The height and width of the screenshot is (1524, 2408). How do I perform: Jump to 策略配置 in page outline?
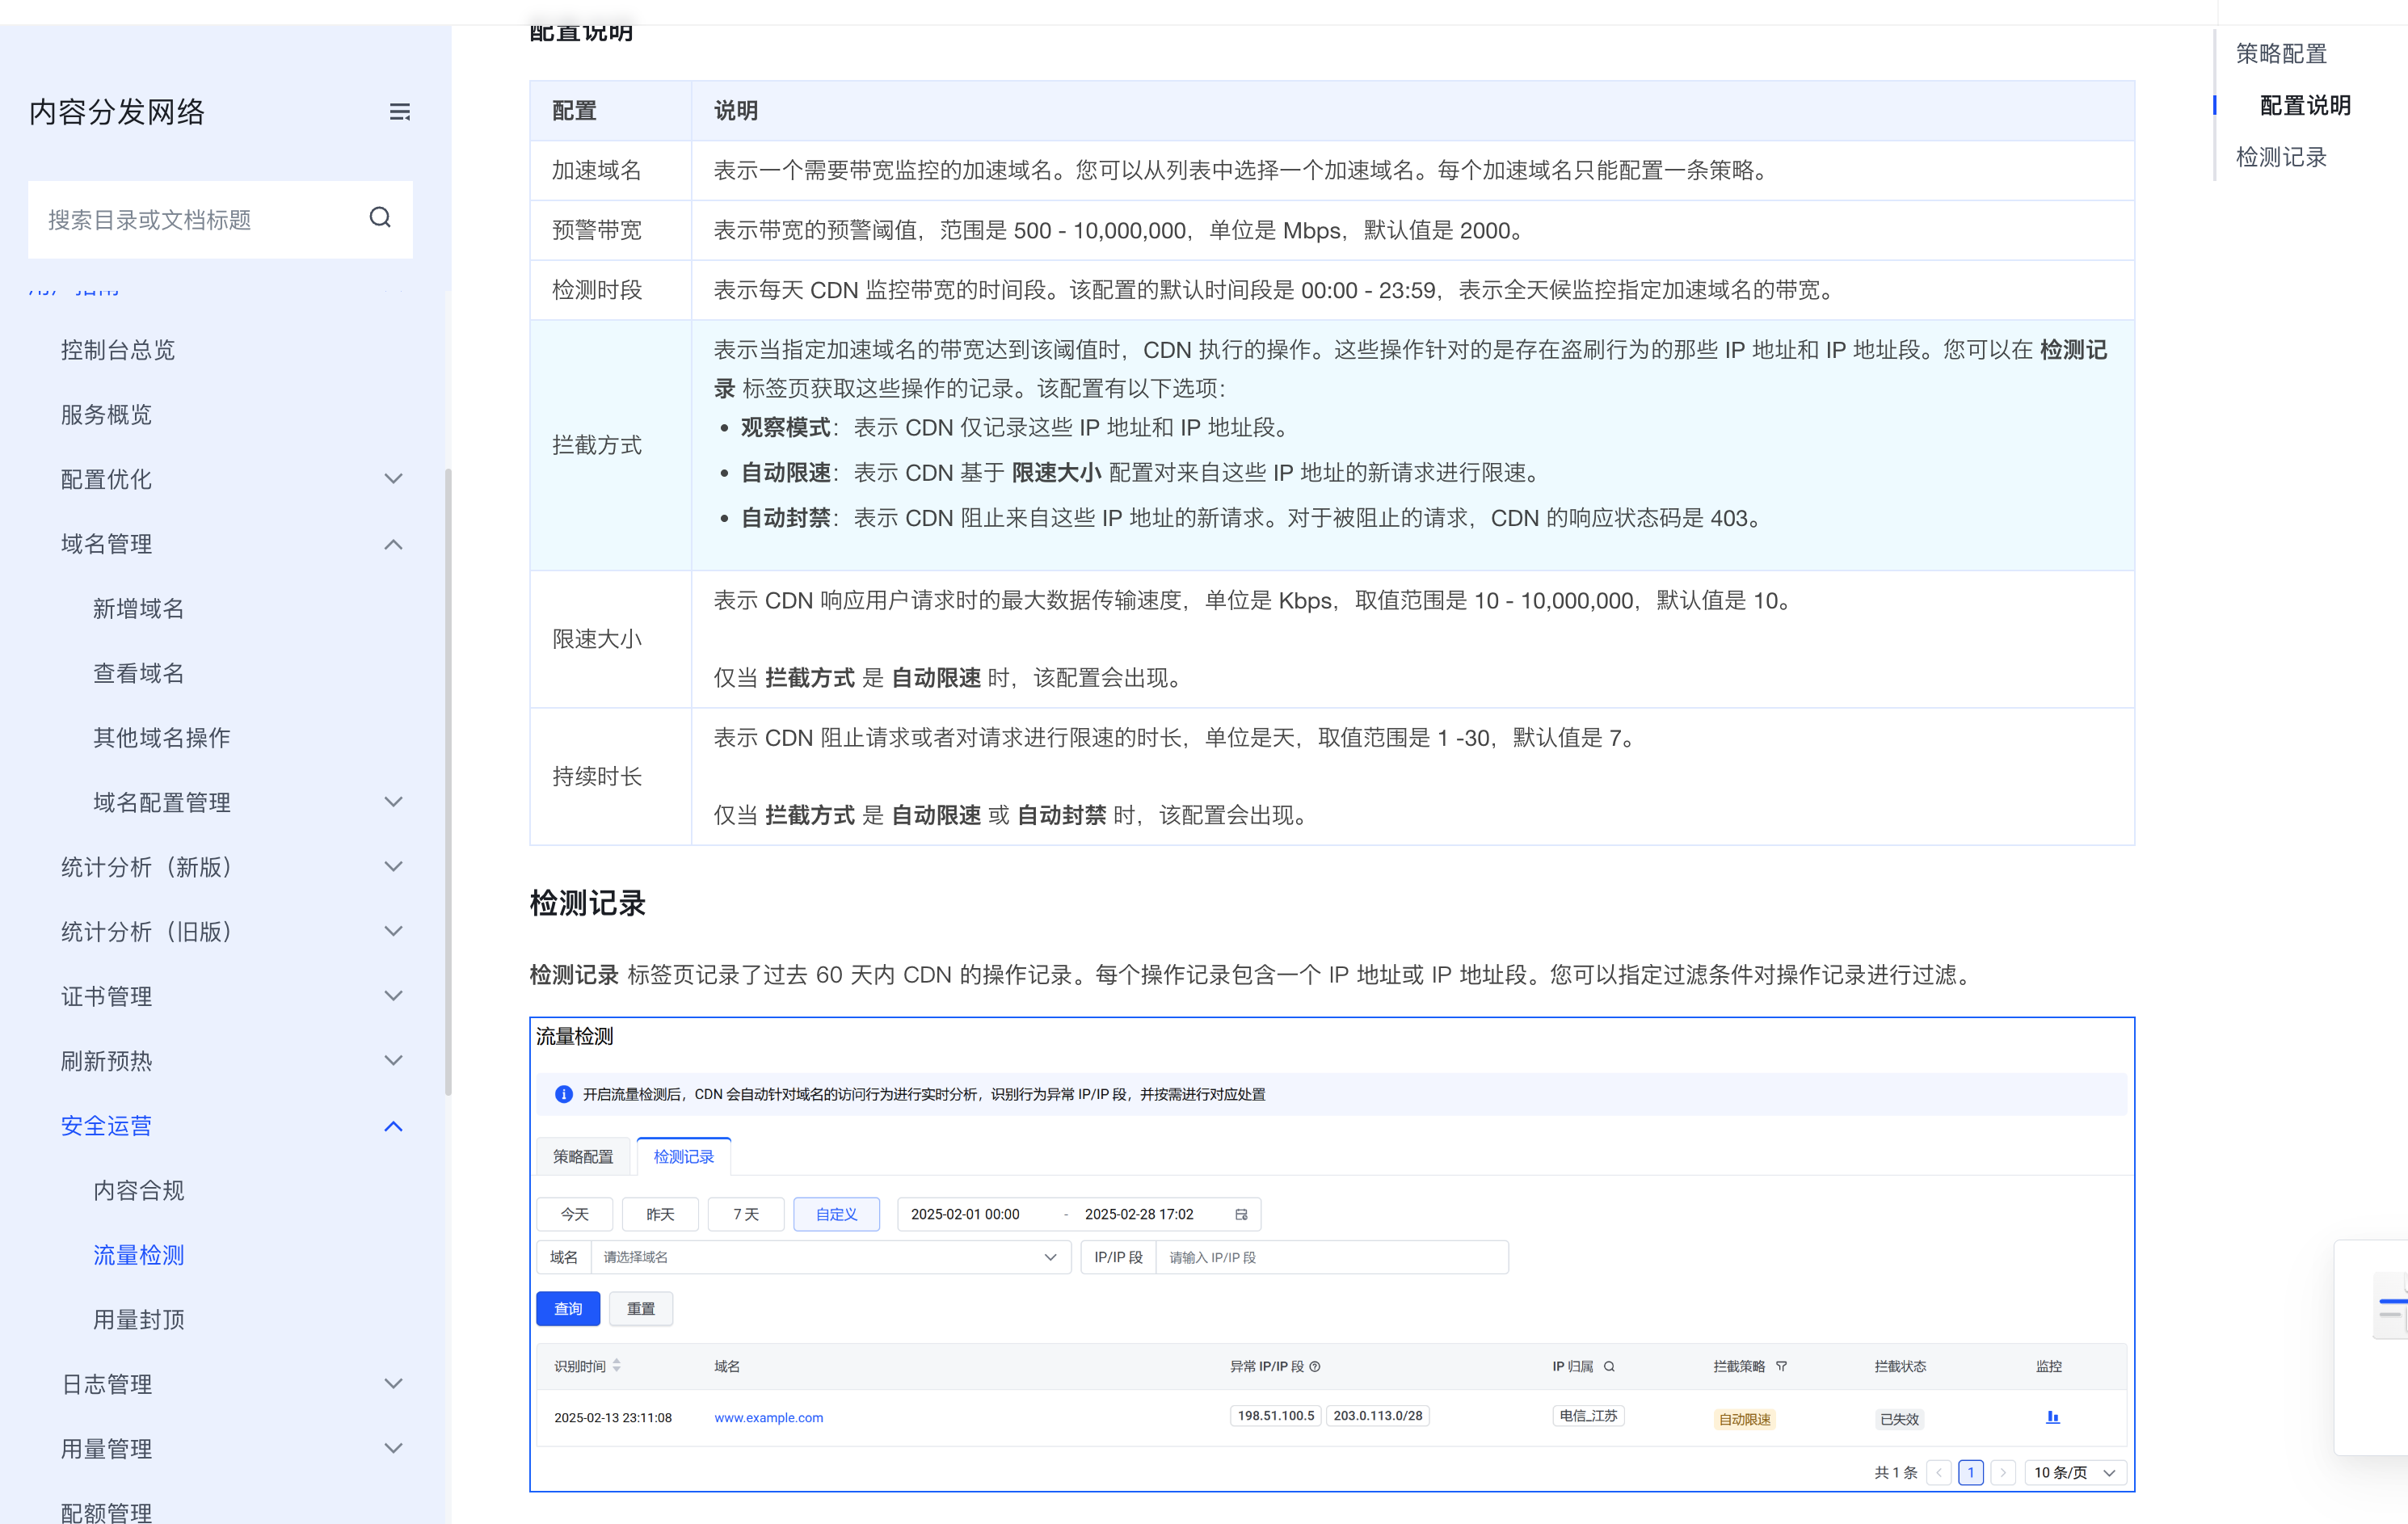tap(2281, 53)
